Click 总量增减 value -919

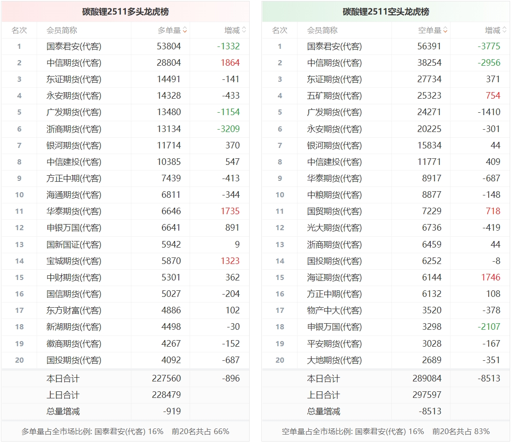172,411
